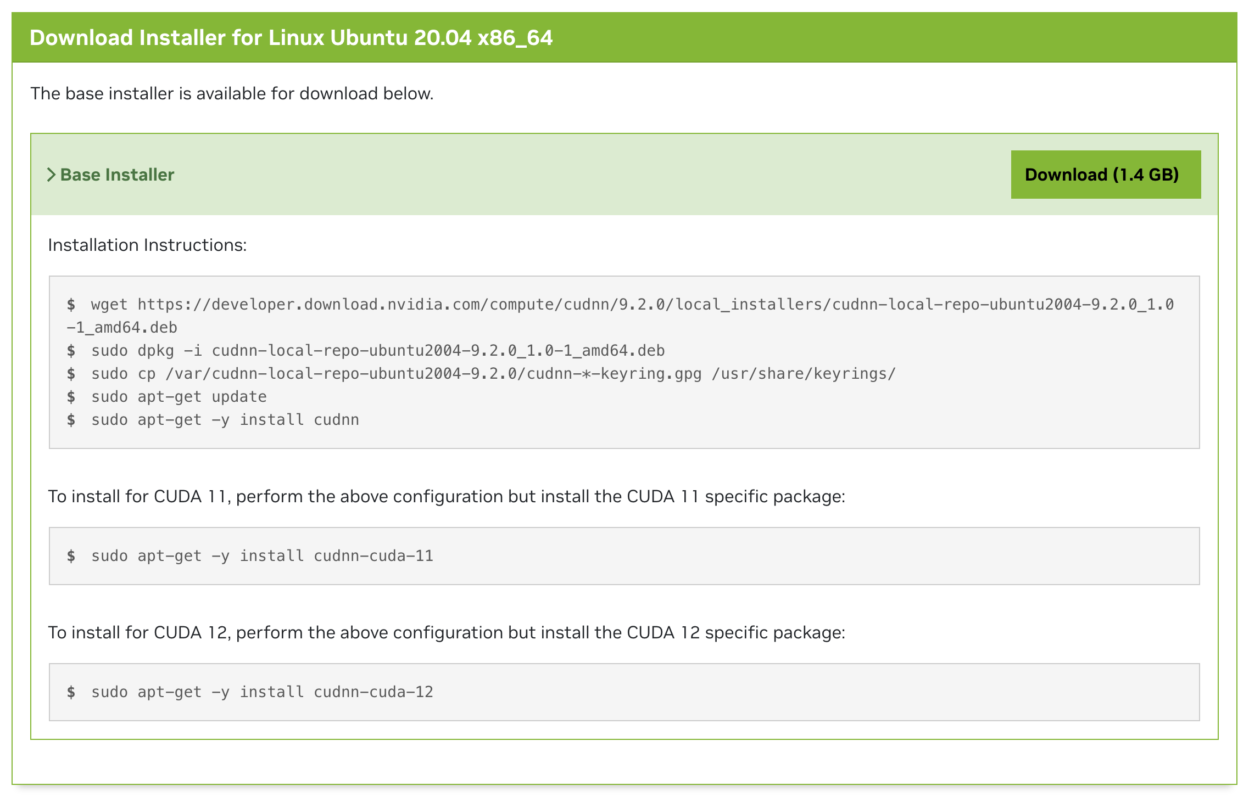The height and width of the screenshot is (797, 1249).
Task: Click the Base Installer heading text
Action: 117,175
